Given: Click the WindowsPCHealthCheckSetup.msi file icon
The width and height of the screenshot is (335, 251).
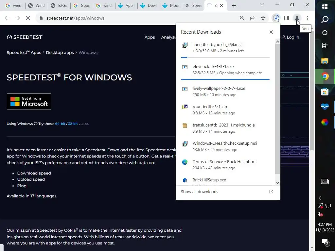Looking at the screenshot, I should click(185, 144).
